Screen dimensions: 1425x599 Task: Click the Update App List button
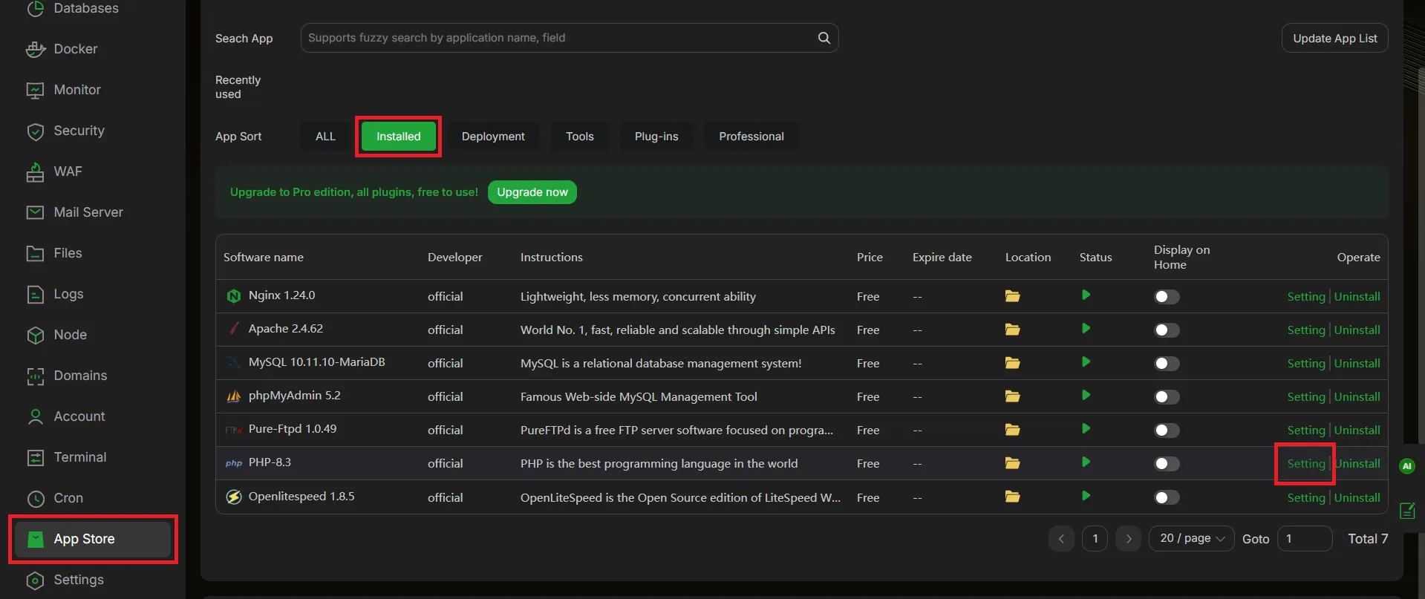pyautogui.click(x=1334, y=38)
